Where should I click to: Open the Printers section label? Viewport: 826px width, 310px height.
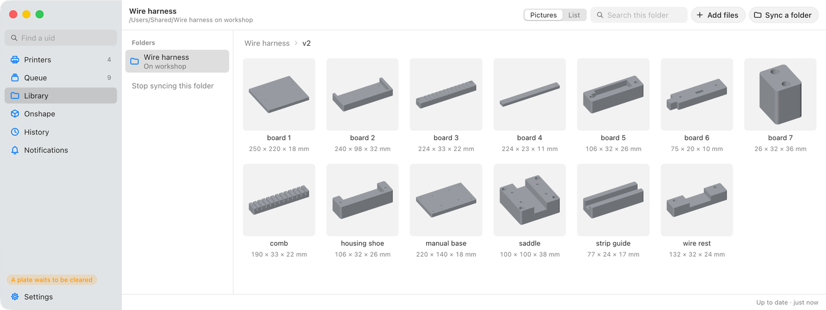37,59
